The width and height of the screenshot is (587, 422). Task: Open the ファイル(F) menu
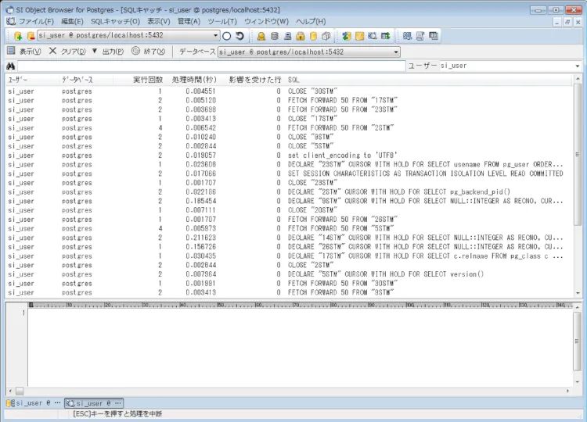36,21
